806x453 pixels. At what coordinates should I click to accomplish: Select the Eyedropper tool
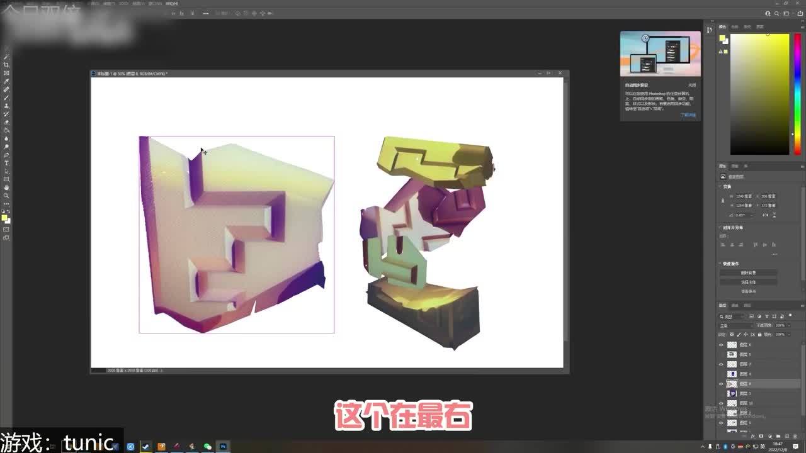[7, 81]
